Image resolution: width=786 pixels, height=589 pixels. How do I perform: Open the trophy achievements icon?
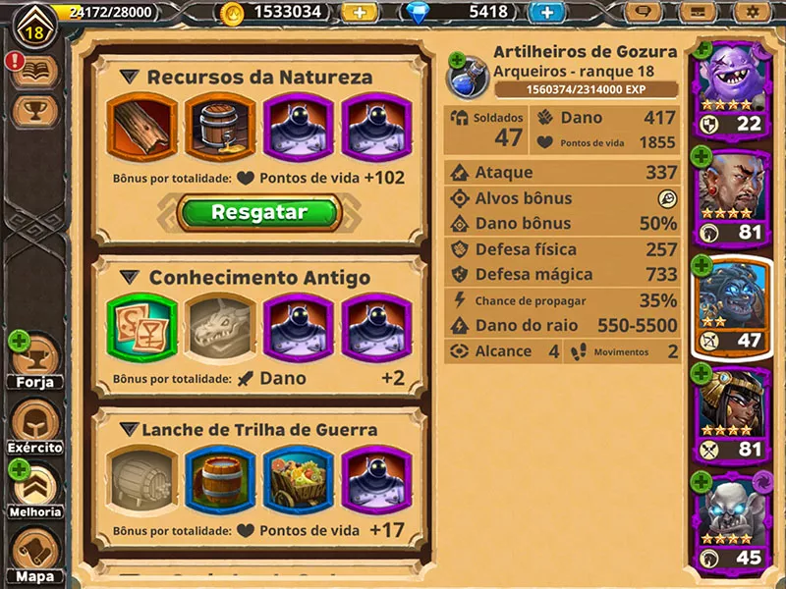click(35, 110)
